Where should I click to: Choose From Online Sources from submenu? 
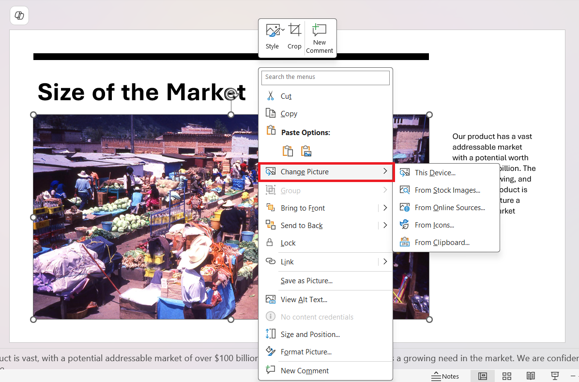446,207
